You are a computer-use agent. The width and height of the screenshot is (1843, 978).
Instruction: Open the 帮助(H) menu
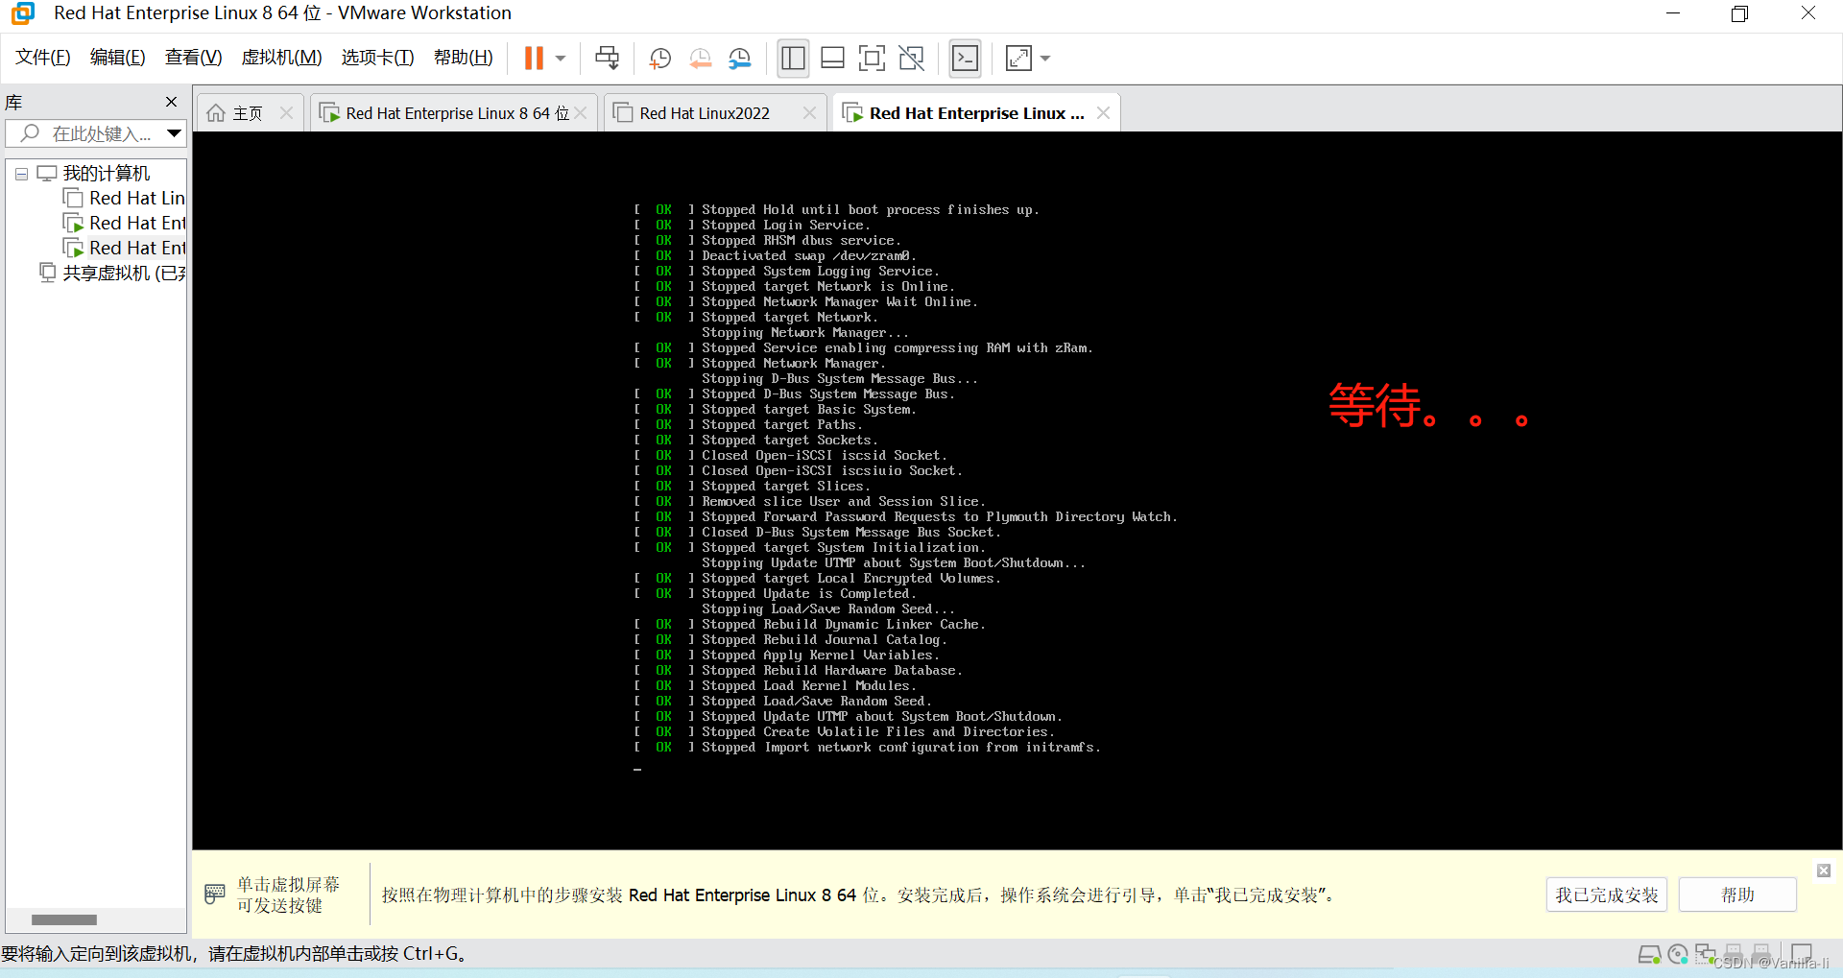click(x=463, y=58)
